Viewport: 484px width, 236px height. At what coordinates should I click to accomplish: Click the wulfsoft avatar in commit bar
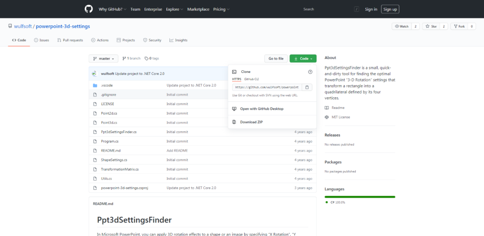(95, 73)
